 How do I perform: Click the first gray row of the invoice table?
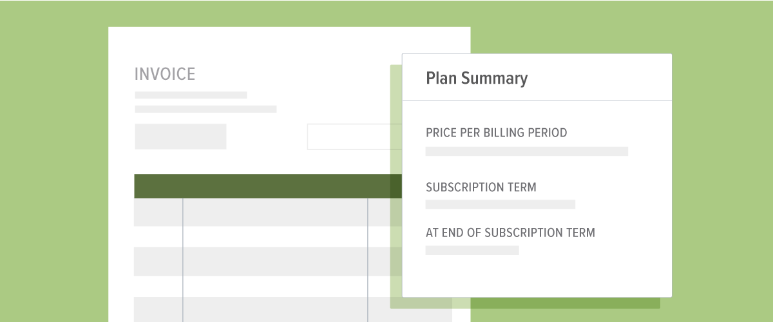click(x=268, y=212)
